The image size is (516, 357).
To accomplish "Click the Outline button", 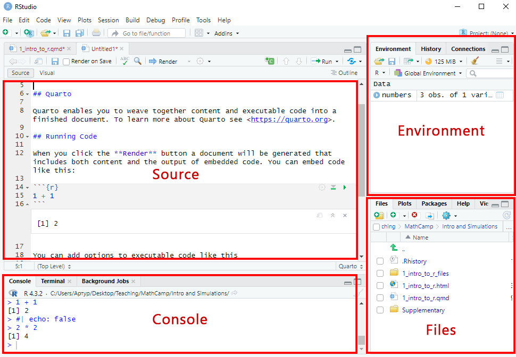I will (344, 73).
